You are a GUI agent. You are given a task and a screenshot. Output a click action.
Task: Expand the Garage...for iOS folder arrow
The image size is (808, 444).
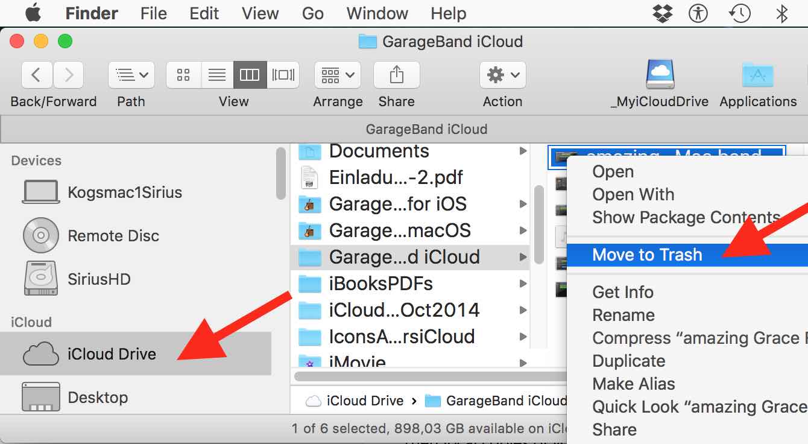click(523, 204)
